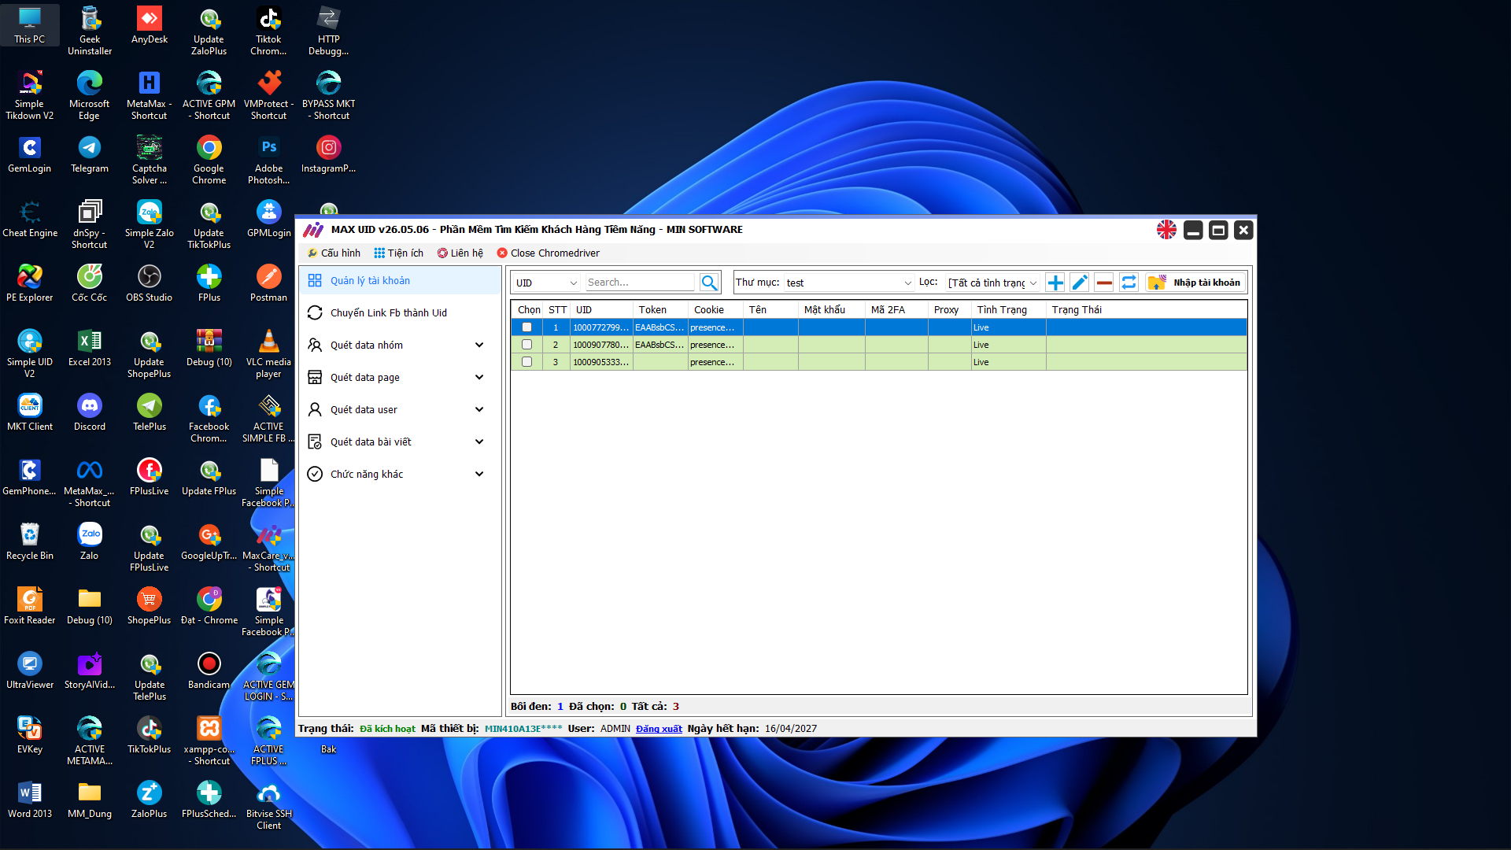Tick the checkbox for row 1
Viewport: 1511px width, 850px height.
(527, 327)
